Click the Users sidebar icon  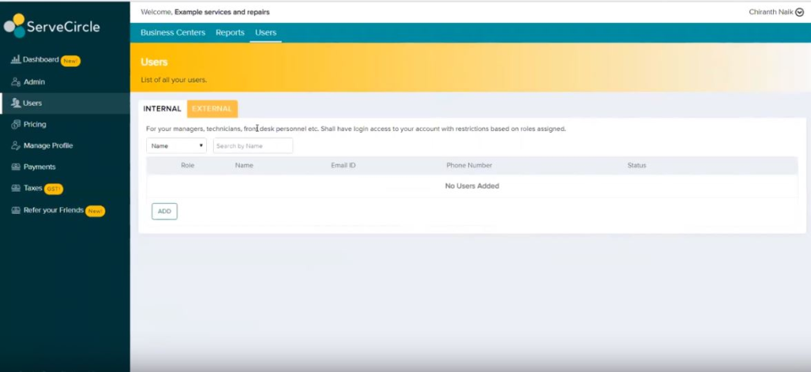[x=15, y=103]
